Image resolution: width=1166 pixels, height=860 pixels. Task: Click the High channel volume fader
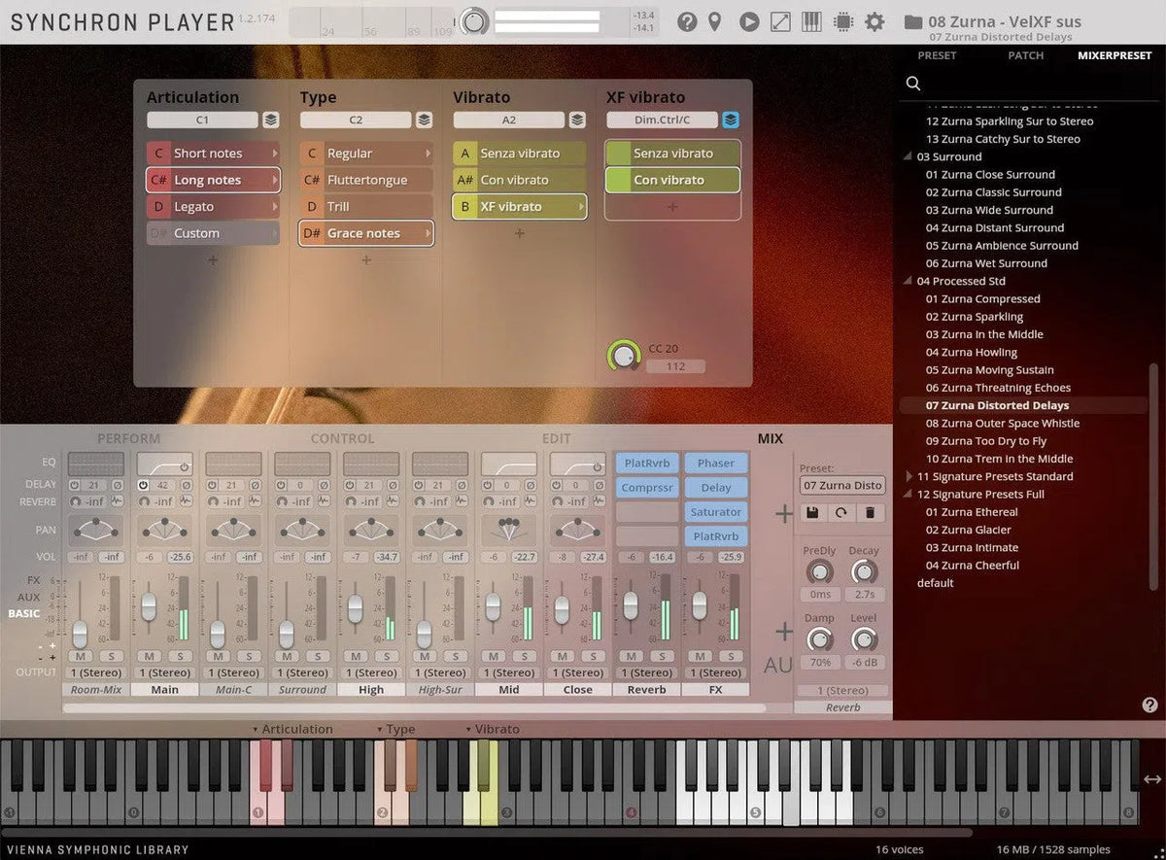click(356, 609)
